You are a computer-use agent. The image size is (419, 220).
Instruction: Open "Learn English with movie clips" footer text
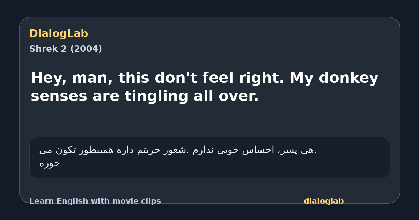pyautogui.click(x=95, y=201)
